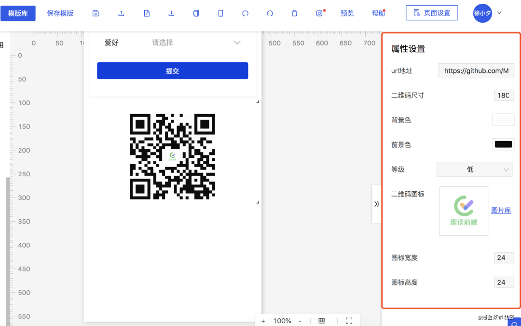
Task: Click the 徐小夕 user avatar
Action: coord(482,14)
